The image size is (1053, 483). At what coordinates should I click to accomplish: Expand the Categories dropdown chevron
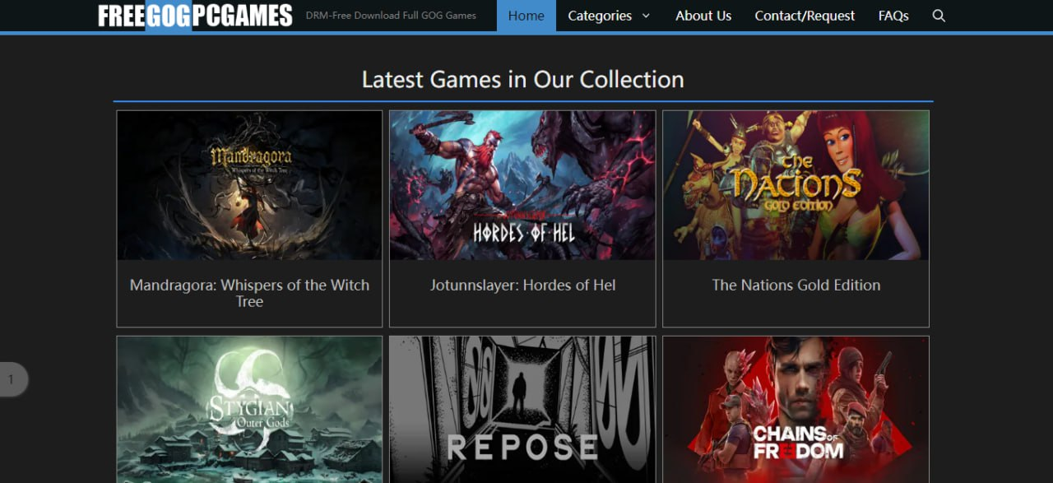(646, 16)
